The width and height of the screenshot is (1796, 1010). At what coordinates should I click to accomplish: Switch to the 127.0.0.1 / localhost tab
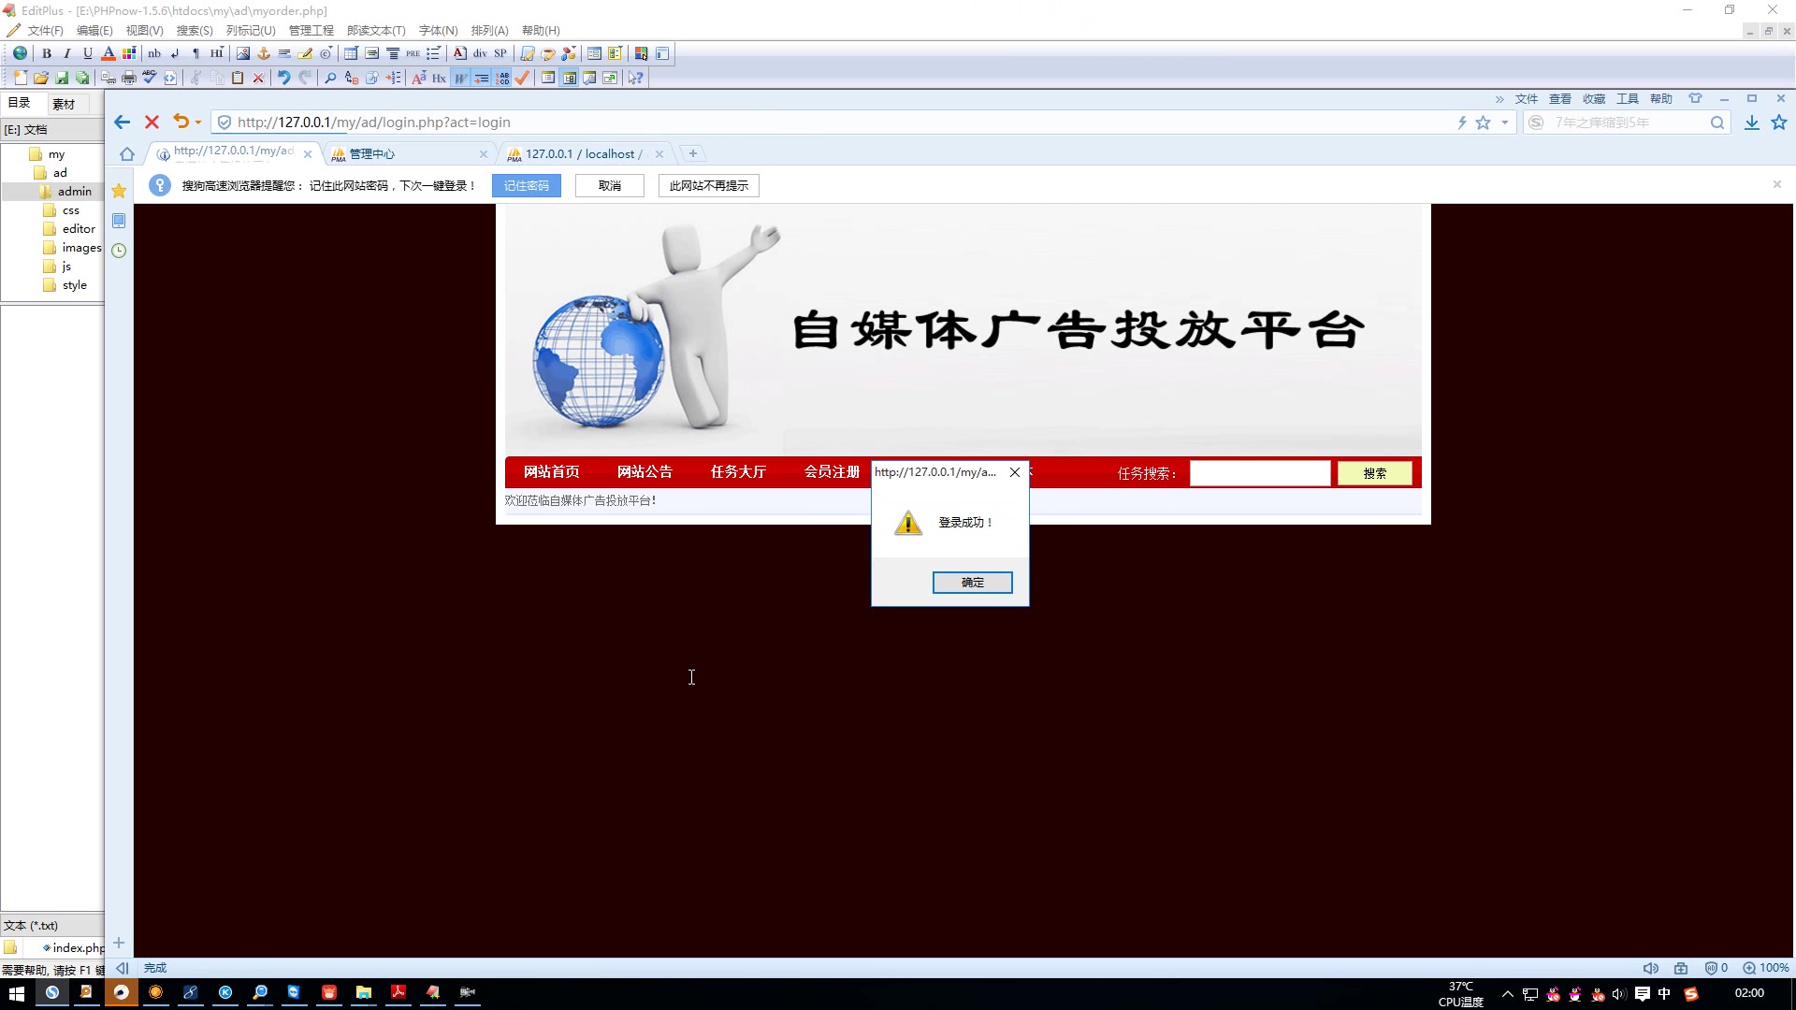[584, 154]
